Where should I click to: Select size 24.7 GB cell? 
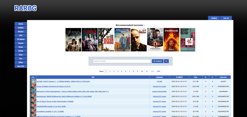click(196, 81)
